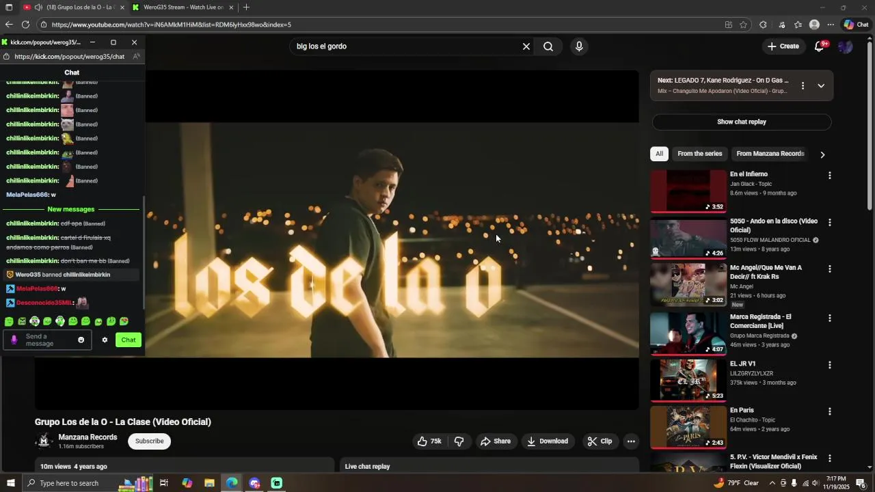
Task: Open options for En el Infierno video
Action: coord(830,176)
